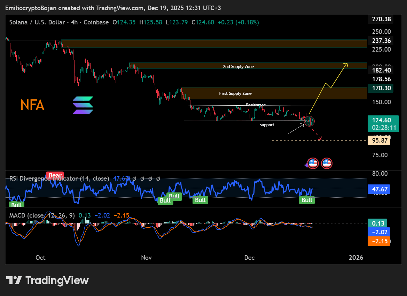Click the green Bull label near December

tap(307, 200)
